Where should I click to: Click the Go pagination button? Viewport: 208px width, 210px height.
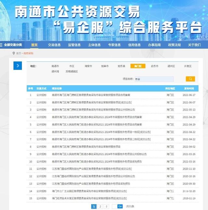120,206
